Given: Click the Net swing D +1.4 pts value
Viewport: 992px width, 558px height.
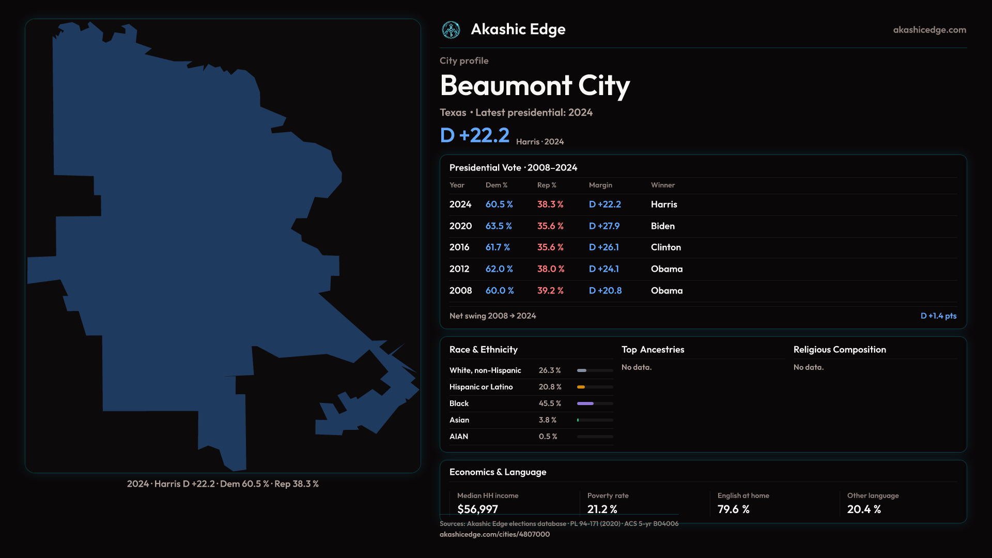Looking at the screenshot, I should pos(938,316).
